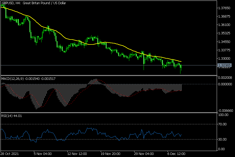Click the RSI(14) 44.01 label
Image resolution: width=235 pixels, height=157 pixels.
(11, 116)
